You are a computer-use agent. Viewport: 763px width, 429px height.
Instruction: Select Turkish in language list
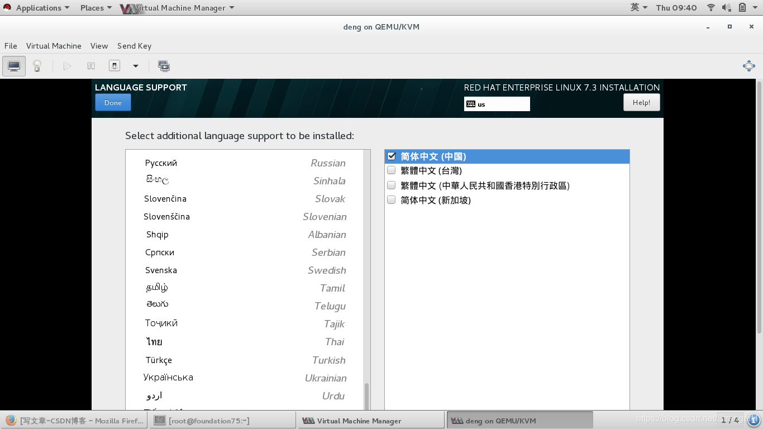click(245, 360)
